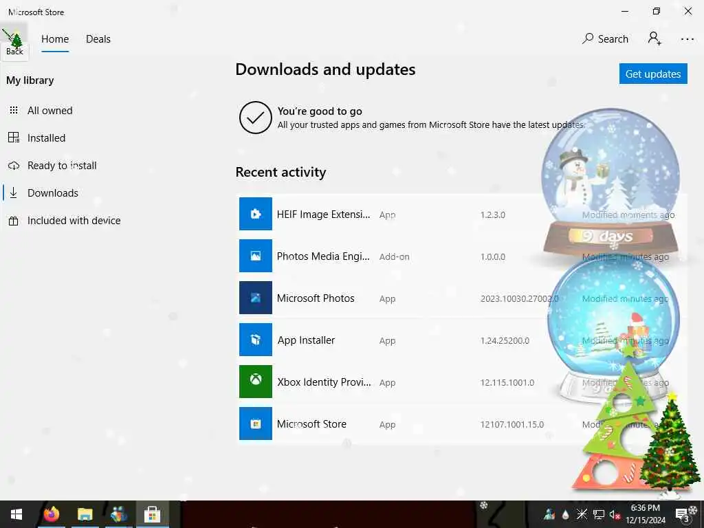Open Ready to install list
This screenshot has height=528, width=704.
61,165
